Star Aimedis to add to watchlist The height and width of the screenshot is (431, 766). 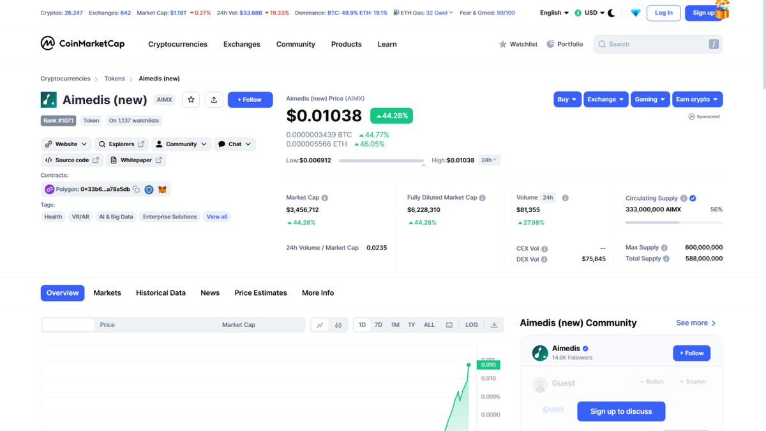[x=191, y=100]
